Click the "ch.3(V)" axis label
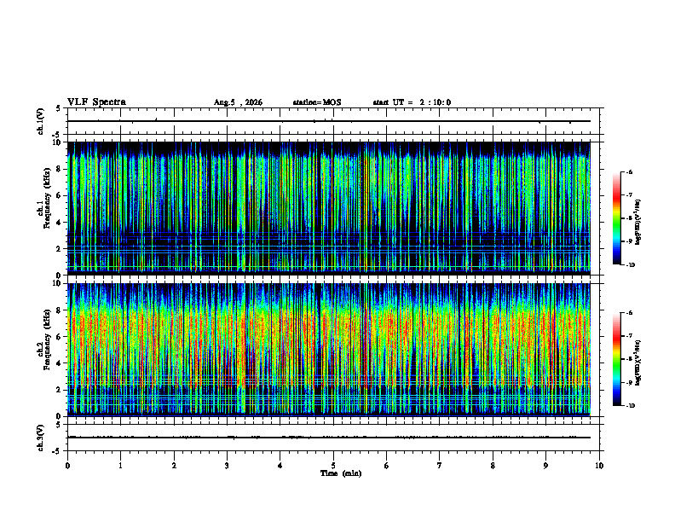 pos(41,438)
